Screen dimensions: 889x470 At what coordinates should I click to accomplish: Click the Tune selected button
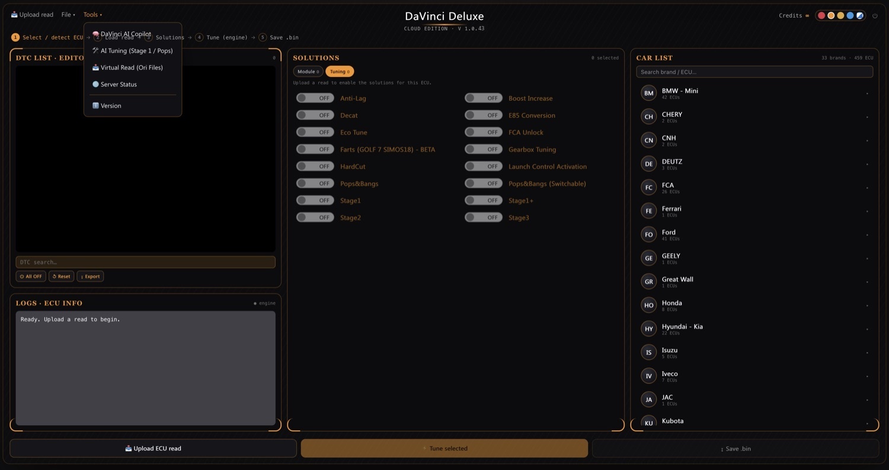coord(444,449)
